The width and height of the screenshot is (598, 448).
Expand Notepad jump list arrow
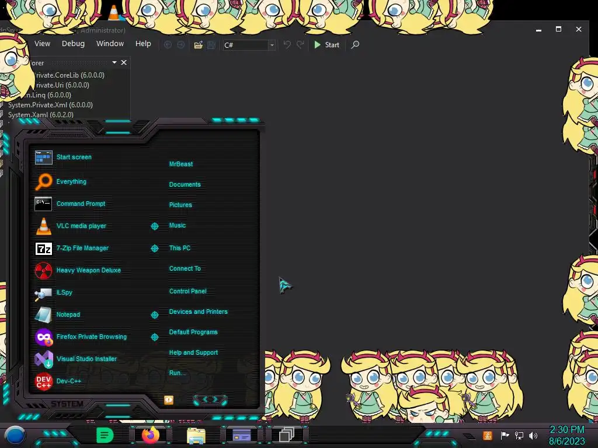[x=154, y=315]
